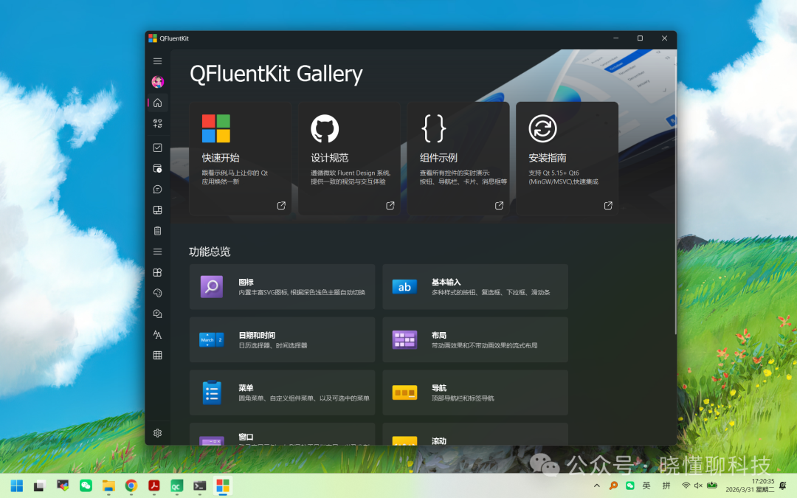
Task: Open File Explorer from the taskbar
Action: pyautogui.click(x=108, y=485)
